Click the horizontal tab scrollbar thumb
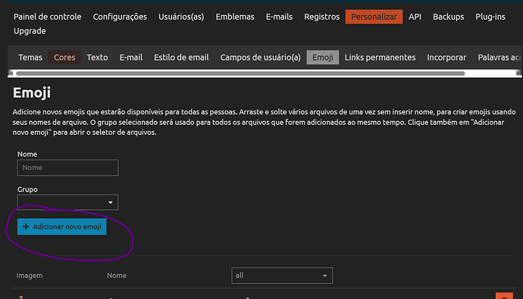 (x=240, y=73)
